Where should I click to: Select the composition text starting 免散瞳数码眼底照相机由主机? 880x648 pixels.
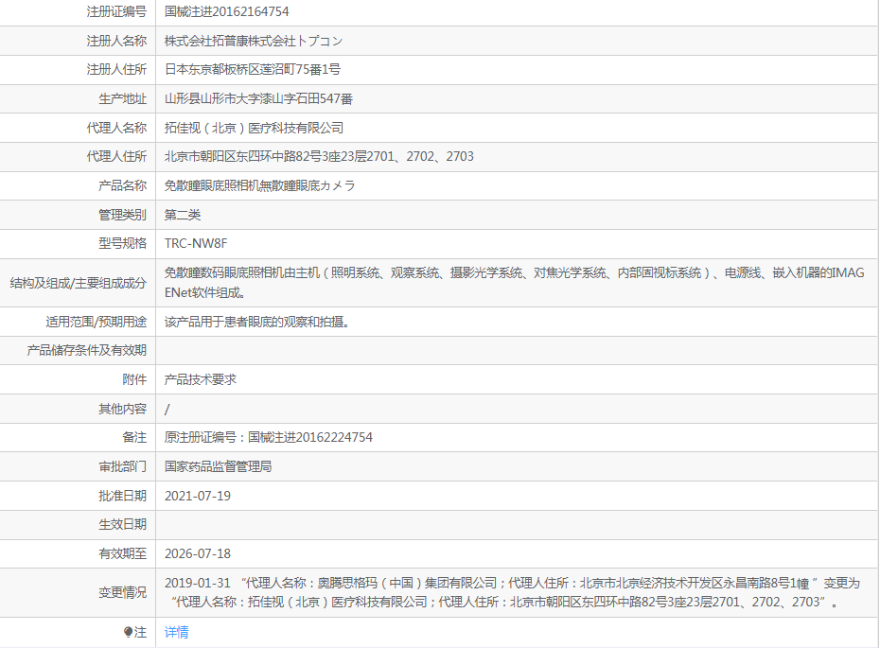tap(515, 283)
